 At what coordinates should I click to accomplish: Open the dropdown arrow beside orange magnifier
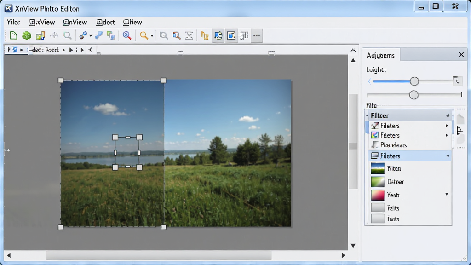tap(152, 36)
